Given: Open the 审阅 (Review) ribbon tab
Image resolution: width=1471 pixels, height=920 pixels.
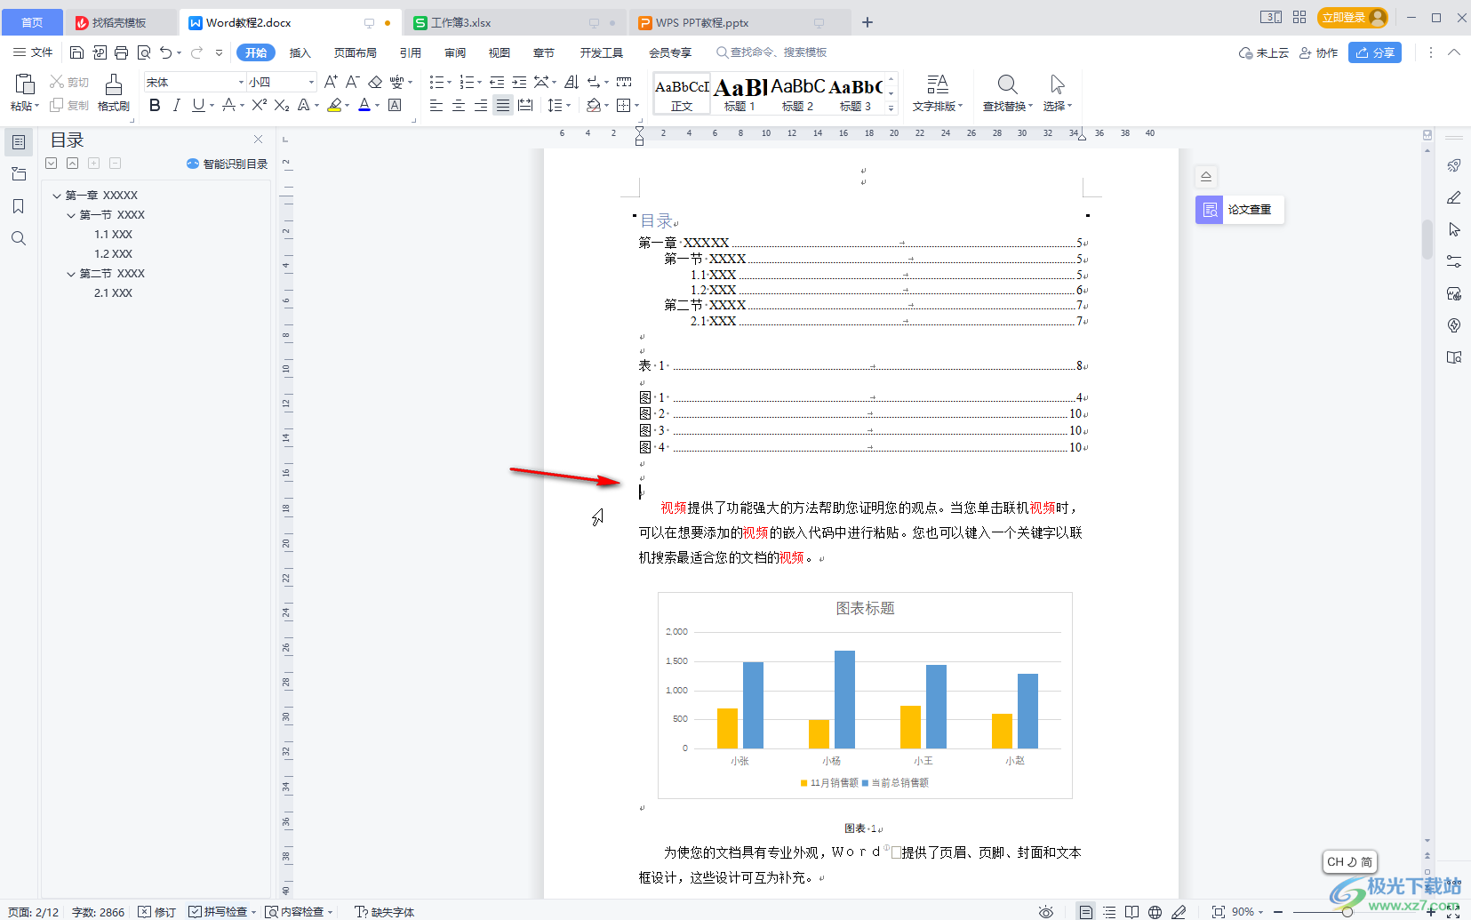Looking at the screenshot, I should coord(455,52).
